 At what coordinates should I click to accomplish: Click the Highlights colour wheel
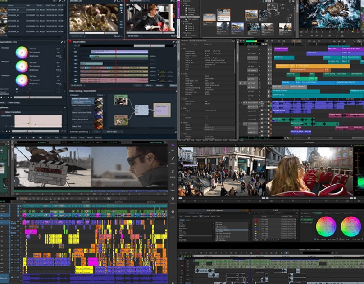22,80
